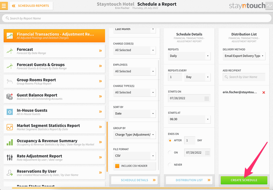Click Forecast Guests & Groups chart icon
The width and height of the screenshot is (273, 190).
point(10,66)
